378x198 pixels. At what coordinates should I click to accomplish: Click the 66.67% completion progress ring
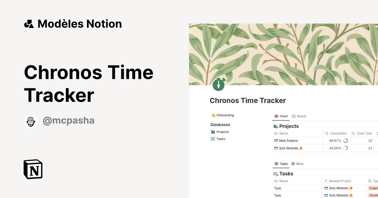pos(346,140)
